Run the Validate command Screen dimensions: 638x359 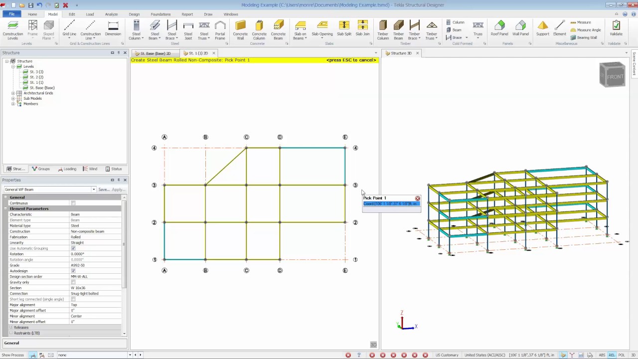(616, 29)
